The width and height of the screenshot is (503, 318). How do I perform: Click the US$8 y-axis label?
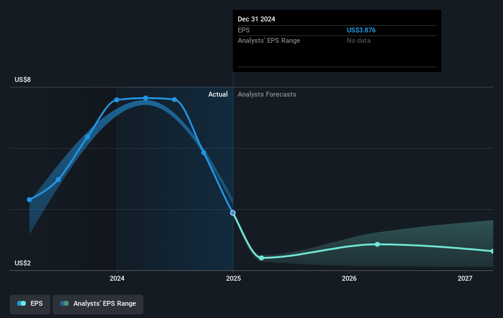23,79
